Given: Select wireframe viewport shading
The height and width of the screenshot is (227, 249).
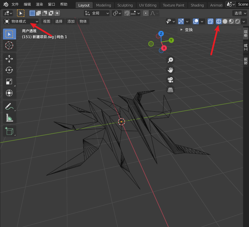Looking at the screenshot, I should pos(219,21).
